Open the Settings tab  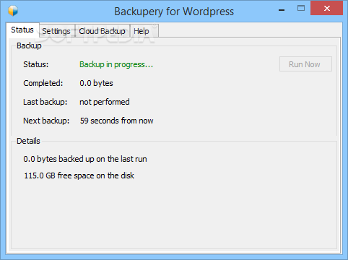tap(56, 31)
